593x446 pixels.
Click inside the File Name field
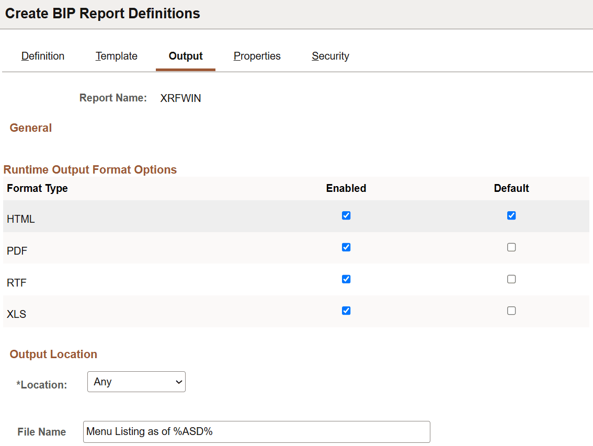pos(256,431)
